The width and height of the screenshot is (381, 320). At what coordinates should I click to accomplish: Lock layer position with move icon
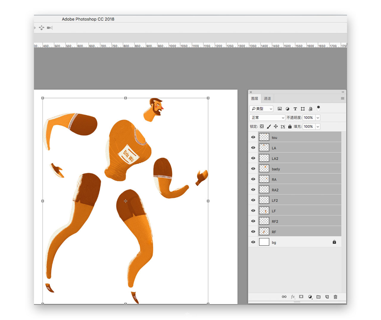click(x=276, y=127)
